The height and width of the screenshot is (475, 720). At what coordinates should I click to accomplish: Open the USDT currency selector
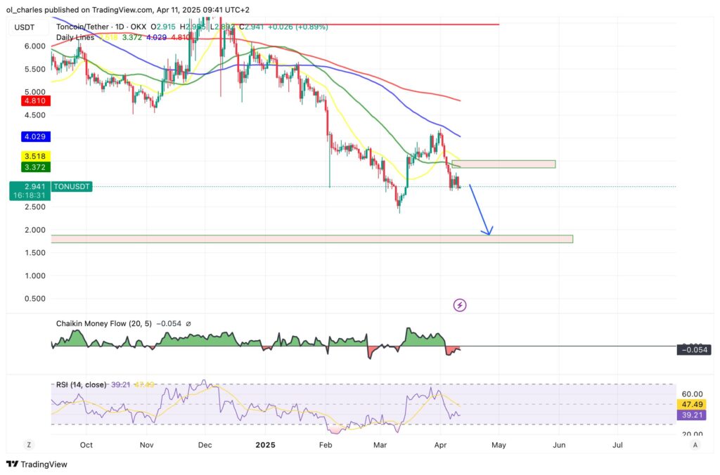(24, 27)
